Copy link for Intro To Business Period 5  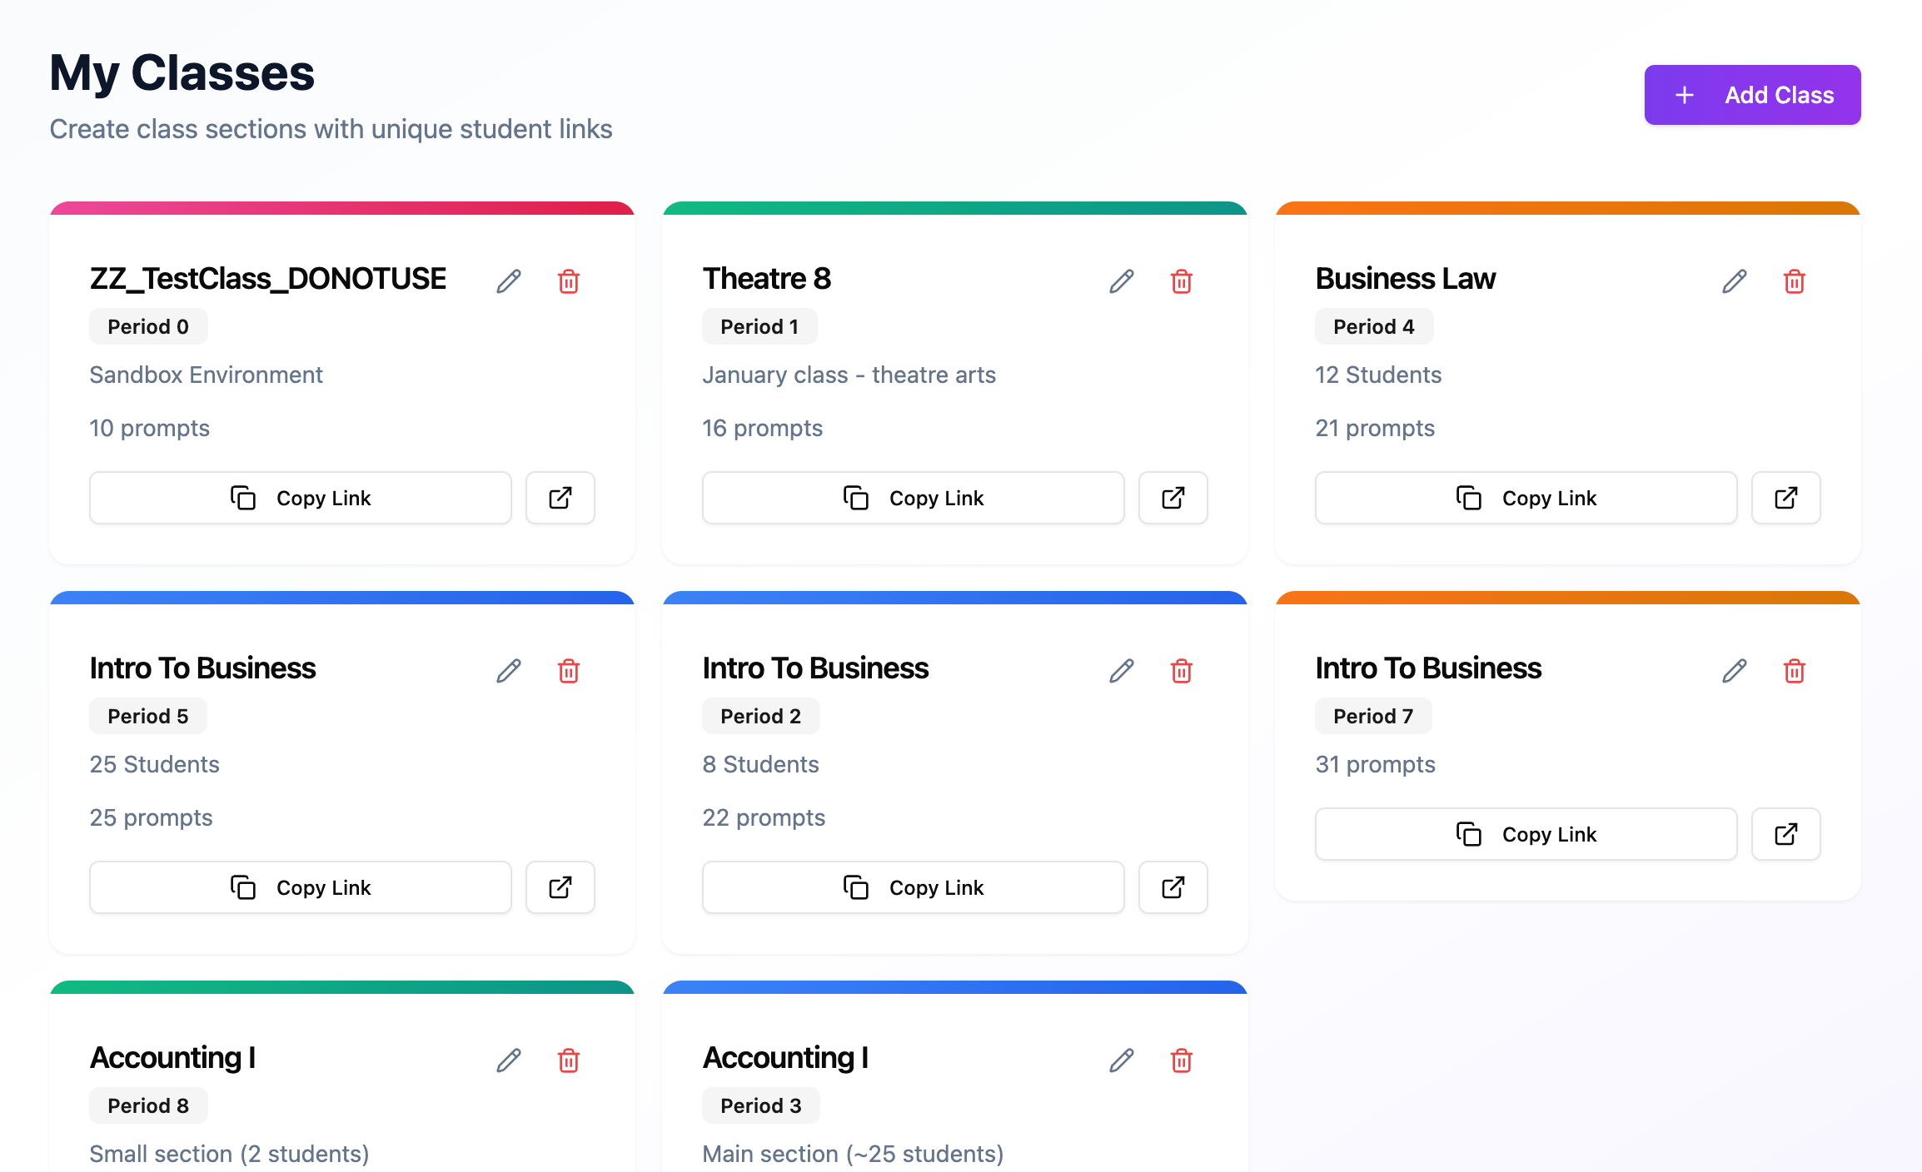pyautogui.click(x=301, y=887)
